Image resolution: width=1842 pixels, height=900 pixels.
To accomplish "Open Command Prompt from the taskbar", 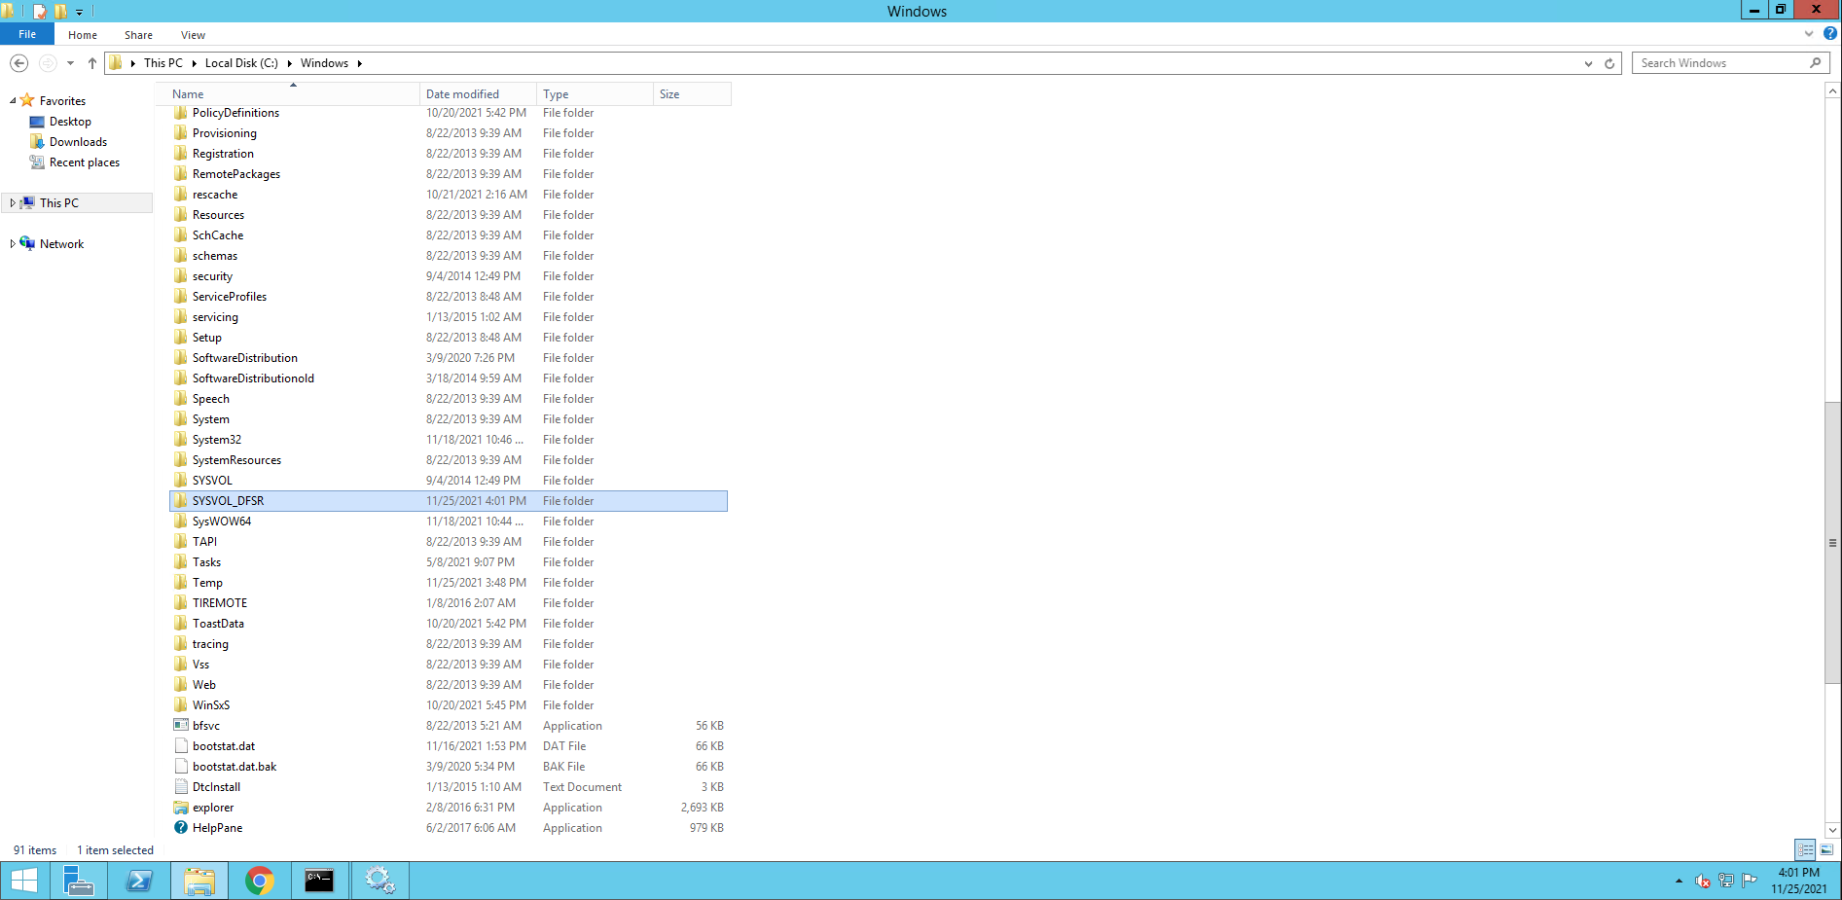I will tap(319, 881).
